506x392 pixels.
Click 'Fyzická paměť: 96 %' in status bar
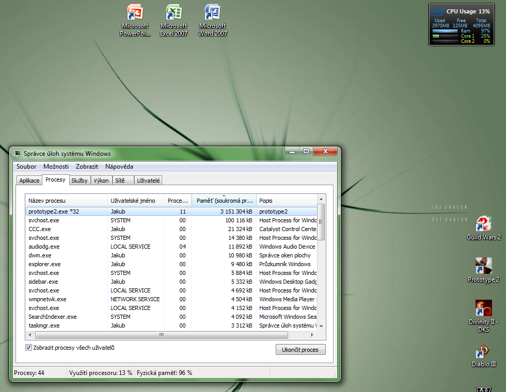pyautogui.click(x=165, y=373)
